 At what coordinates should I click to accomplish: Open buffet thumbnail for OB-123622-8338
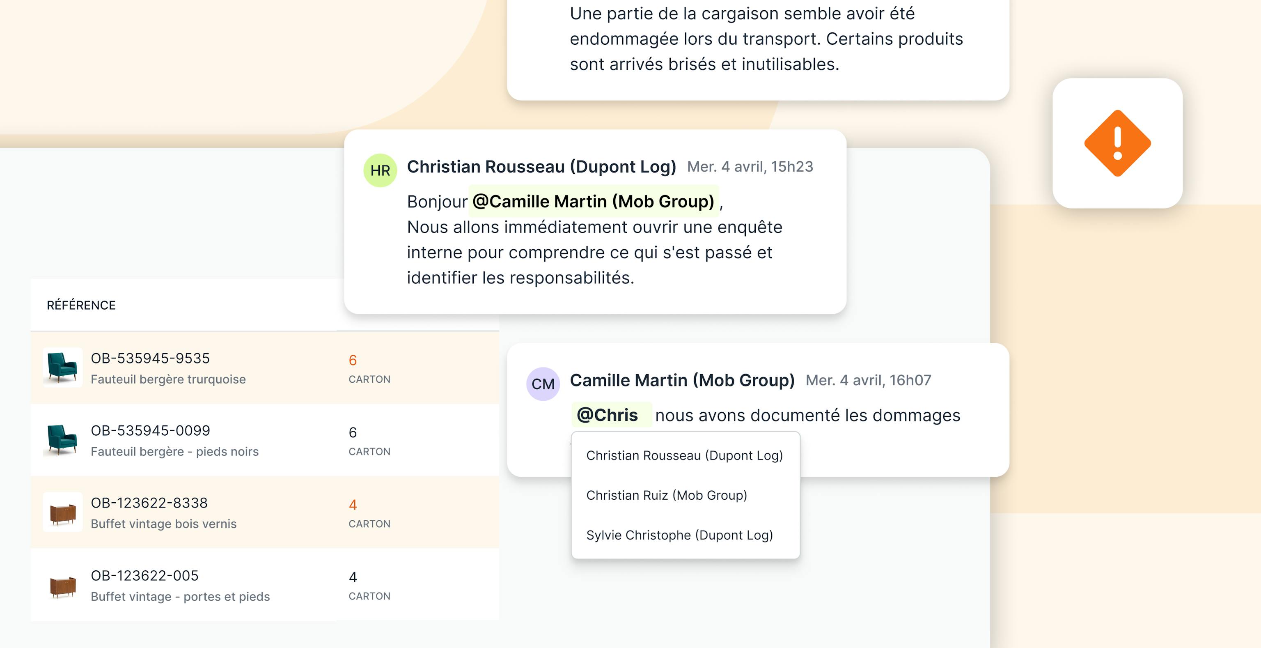pyautogui.click(x=62, y=512)
